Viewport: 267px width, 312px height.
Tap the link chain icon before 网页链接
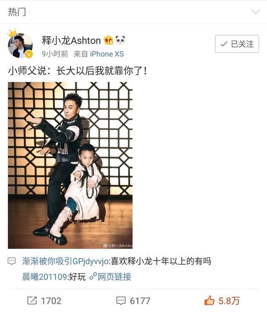(x=93, y=276)
